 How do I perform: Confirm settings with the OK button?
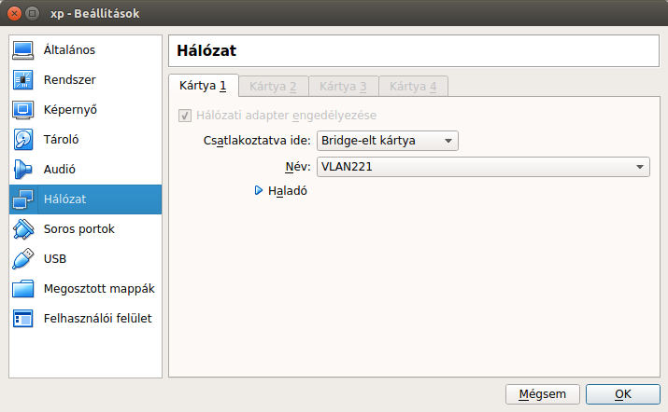(623, 393)
